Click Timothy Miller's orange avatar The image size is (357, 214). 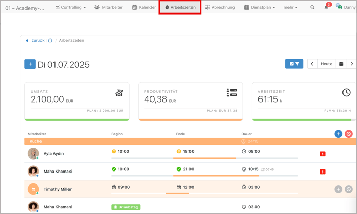(33, 189)
